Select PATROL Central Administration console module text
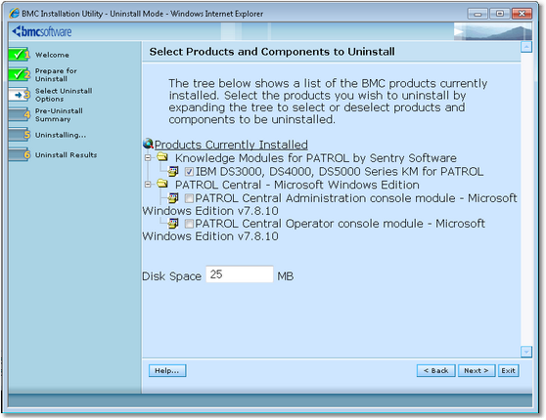 (x=330, y=204)
